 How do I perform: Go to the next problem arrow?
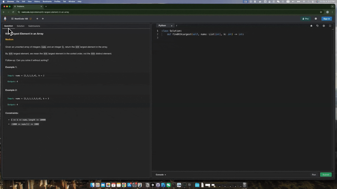(x=43, y=19)
